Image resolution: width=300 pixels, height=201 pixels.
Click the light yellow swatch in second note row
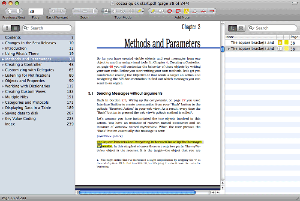[286, 48]
